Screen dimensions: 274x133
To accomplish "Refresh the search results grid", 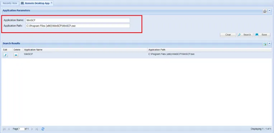I will pos(43,129).
